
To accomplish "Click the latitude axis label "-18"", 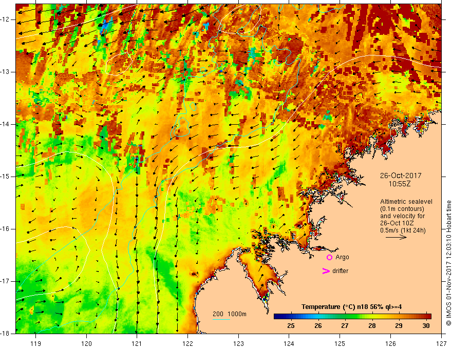I will coord(5,334).
